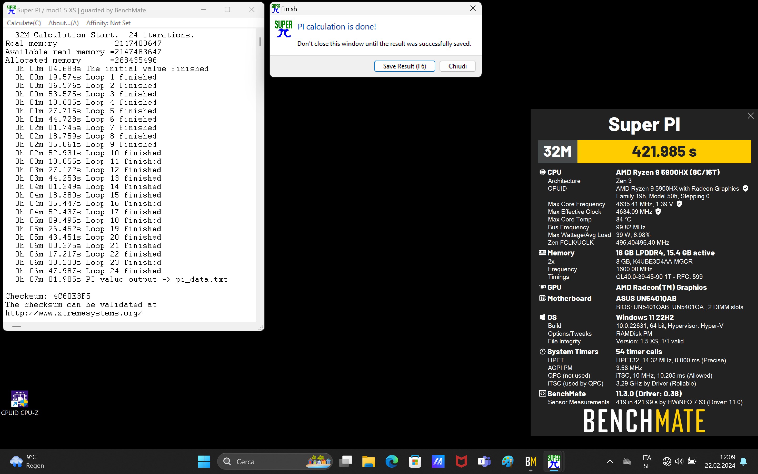Click the PI value output pi_data.txt line
The width and height of the screenshot is (758, 474).
122,279
